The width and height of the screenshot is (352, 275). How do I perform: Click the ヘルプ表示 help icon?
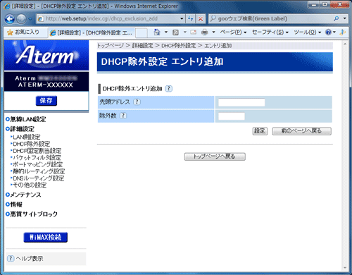11,259
